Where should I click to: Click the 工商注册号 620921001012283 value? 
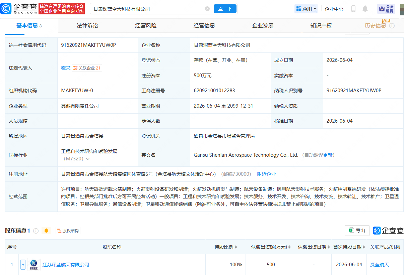click(214, 90)
